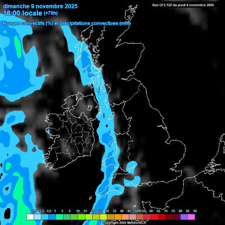Select the (+75h) forecast offset label
This screenshot has height=225, width=225.
[51, 13]
